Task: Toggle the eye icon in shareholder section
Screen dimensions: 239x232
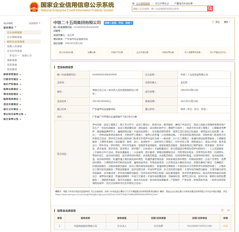Action: (x=228, y=210)
